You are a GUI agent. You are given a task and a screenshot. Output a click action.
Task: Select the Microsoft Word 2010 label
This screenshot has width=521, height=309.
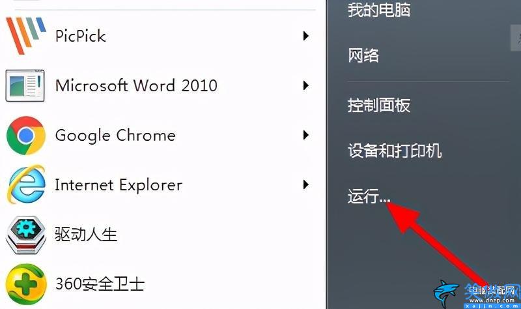coord(136,85)
